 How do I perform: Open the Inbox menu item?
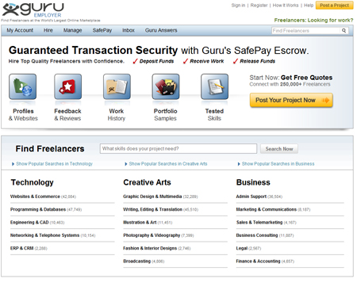[x=129, y=30]
